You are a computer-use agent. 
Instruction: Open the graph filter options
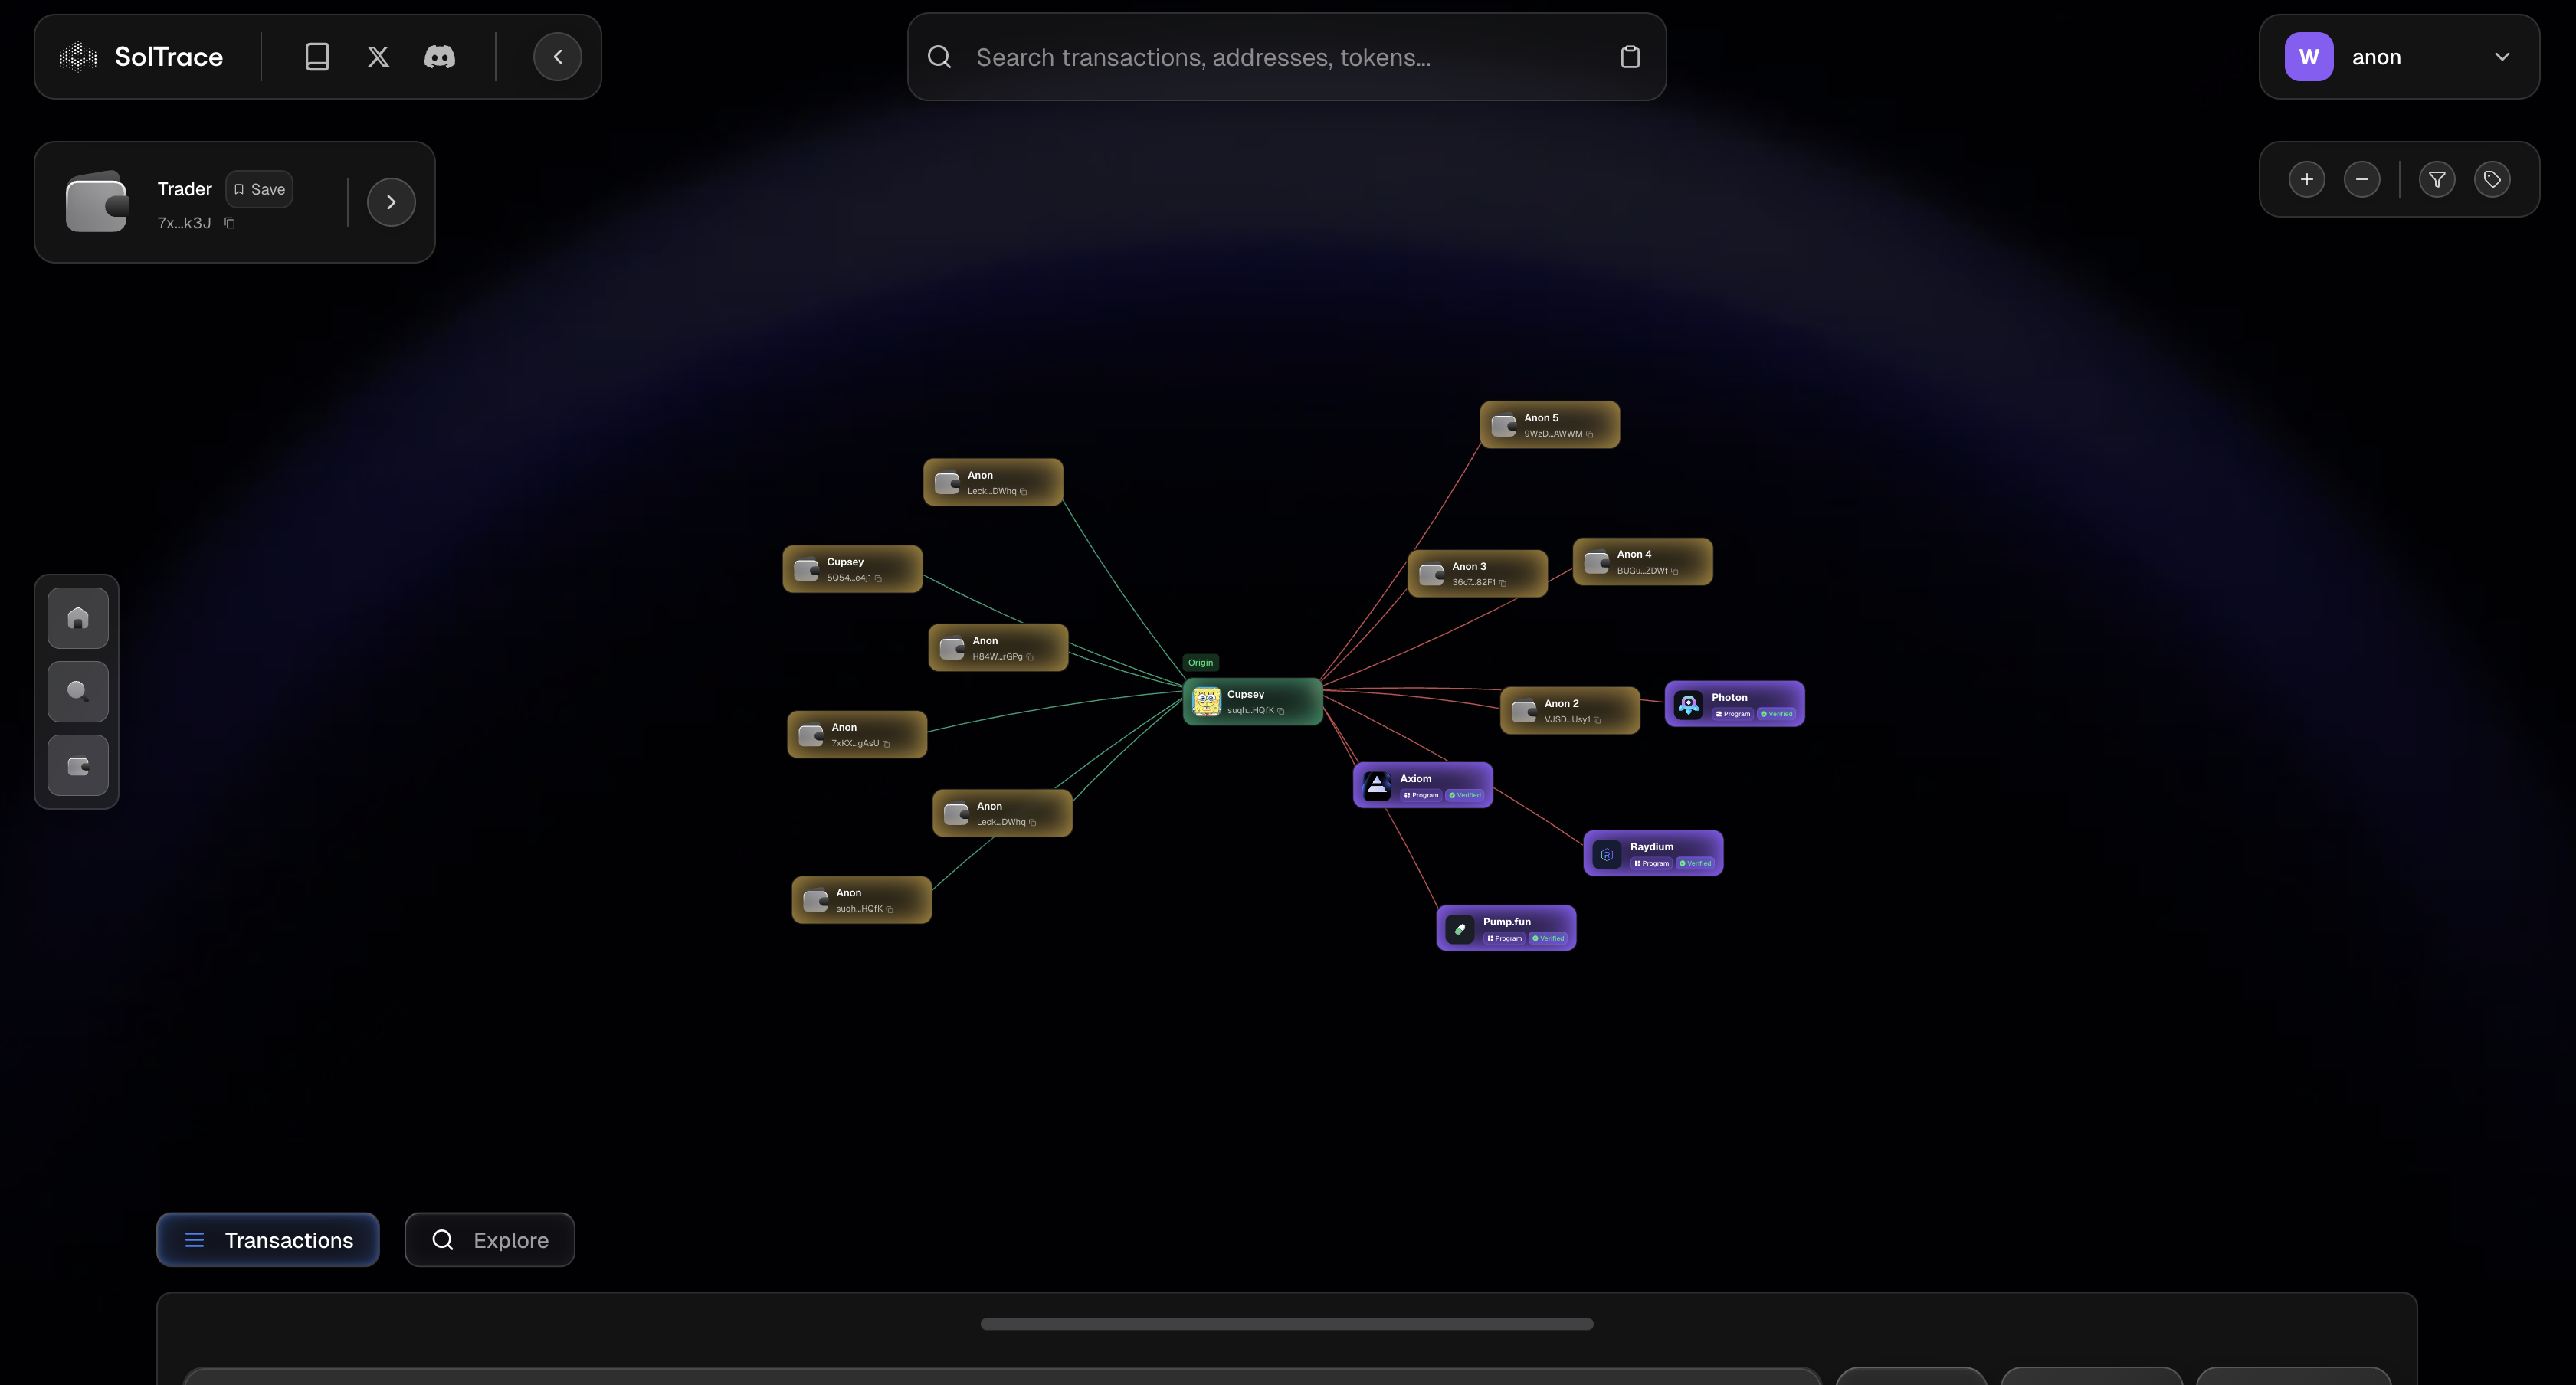pos(2437,179)
